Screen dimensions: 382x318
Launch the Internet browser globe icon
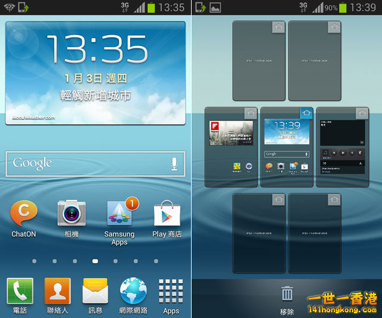coord(133,292)
